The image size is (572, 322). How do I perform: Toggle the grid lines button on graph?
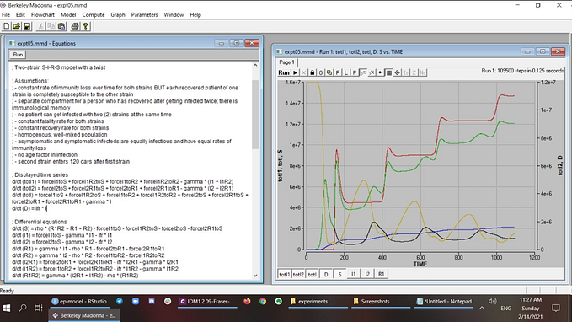coord(389,72)
